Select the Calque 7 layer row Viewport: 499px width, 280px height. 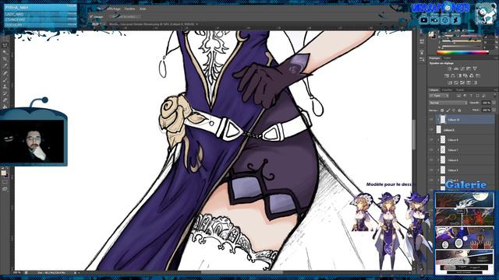tap(462, 150)
